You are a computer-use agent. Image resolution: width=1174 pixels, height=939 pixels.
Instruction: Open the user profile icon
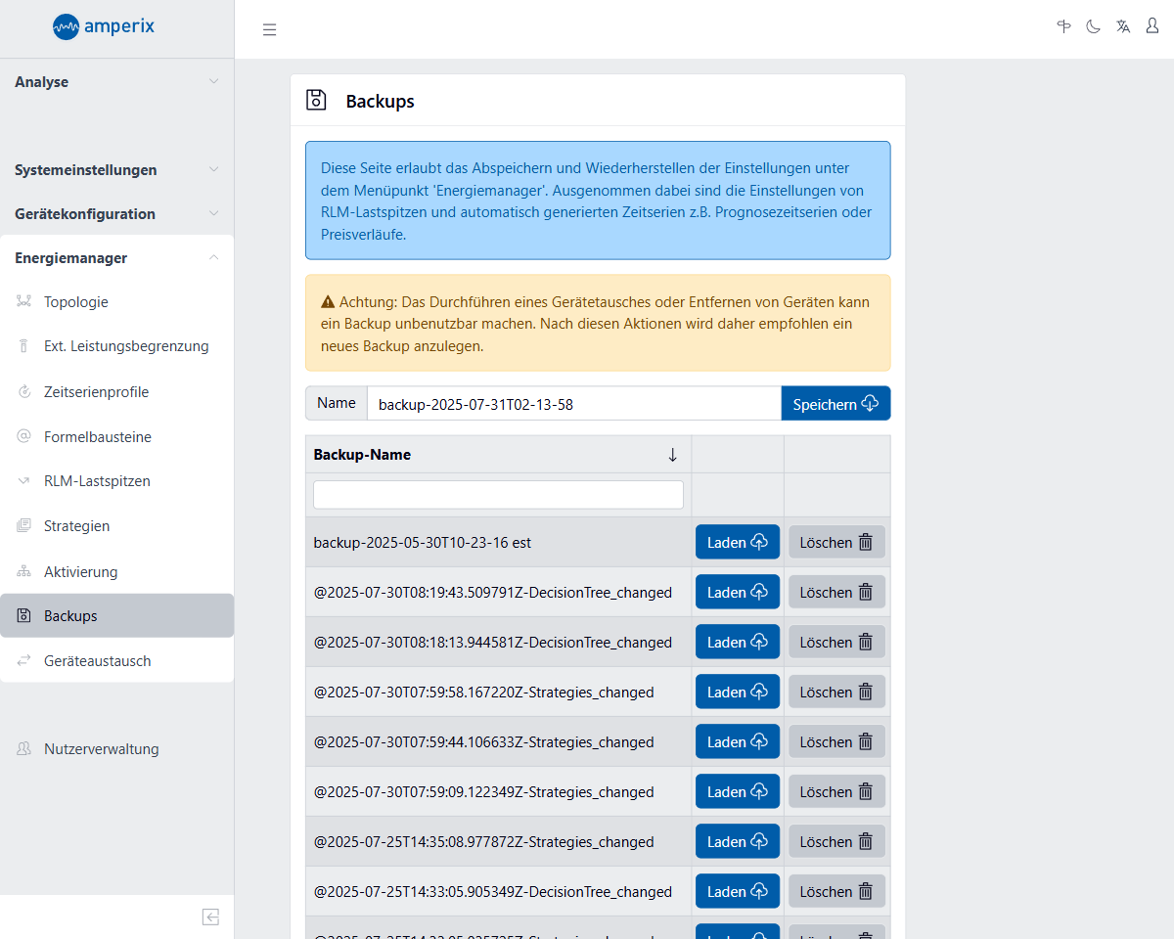point(1152,26)
